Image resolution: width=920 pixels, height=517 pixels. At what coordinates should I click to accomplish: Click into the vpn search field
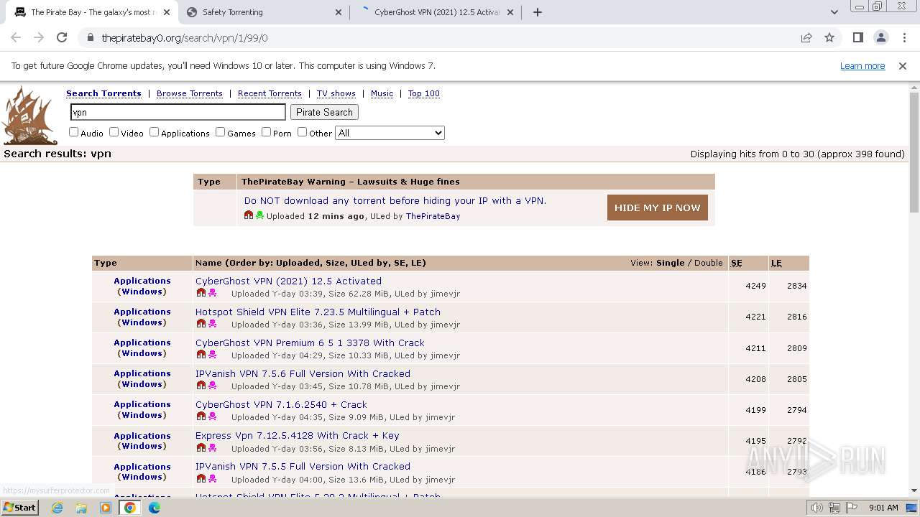coord(178,112)
